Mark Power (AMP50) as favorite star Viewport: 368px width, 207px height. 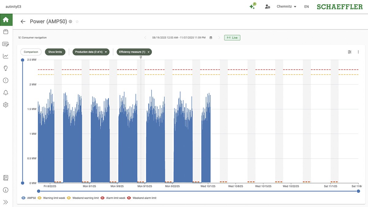pos(77,21)
